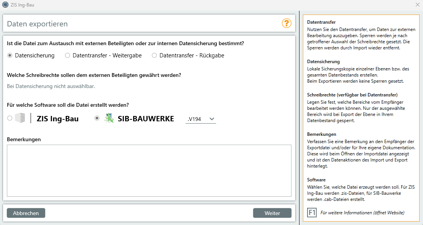The width and height of the screenshot is (423, 225).
Task: Click into the Bemerkungen text area
Action: pos(149,171)
